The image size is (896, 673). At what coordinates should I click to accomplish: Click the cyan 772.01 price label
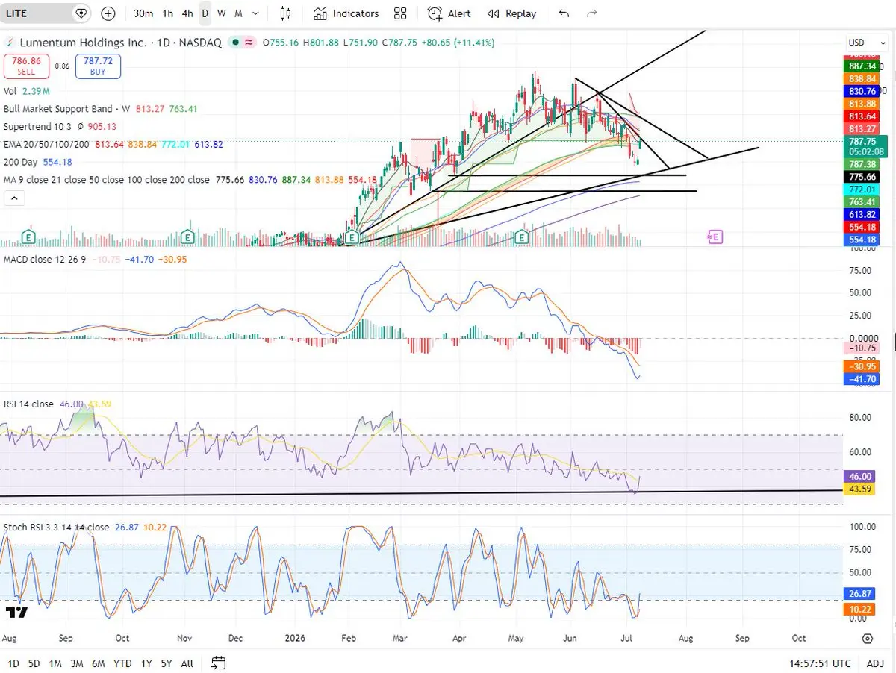point(862,190)
